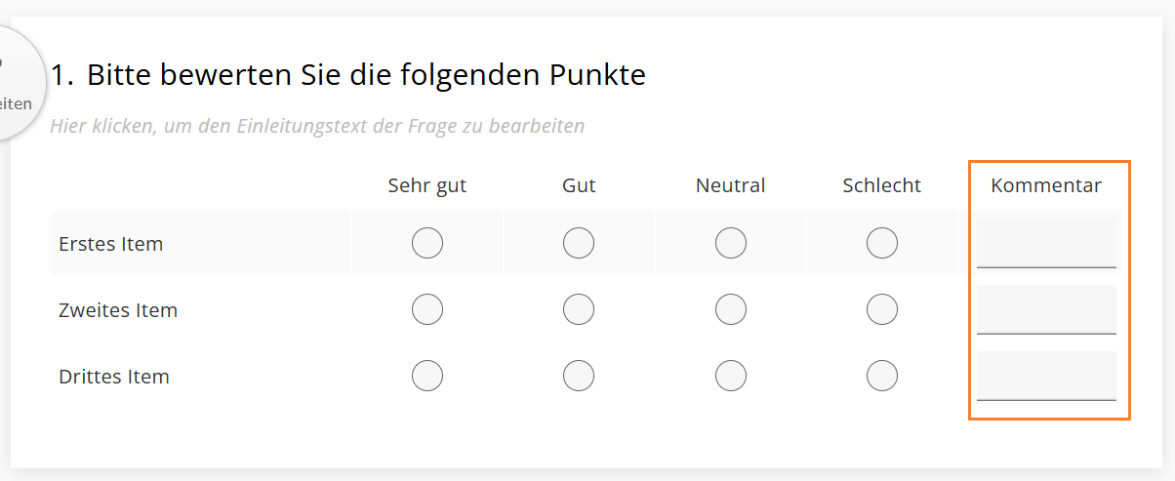Select 'Gut' for Drittes Item
This screenshot has height=481, width=1175.
(579, 376)
